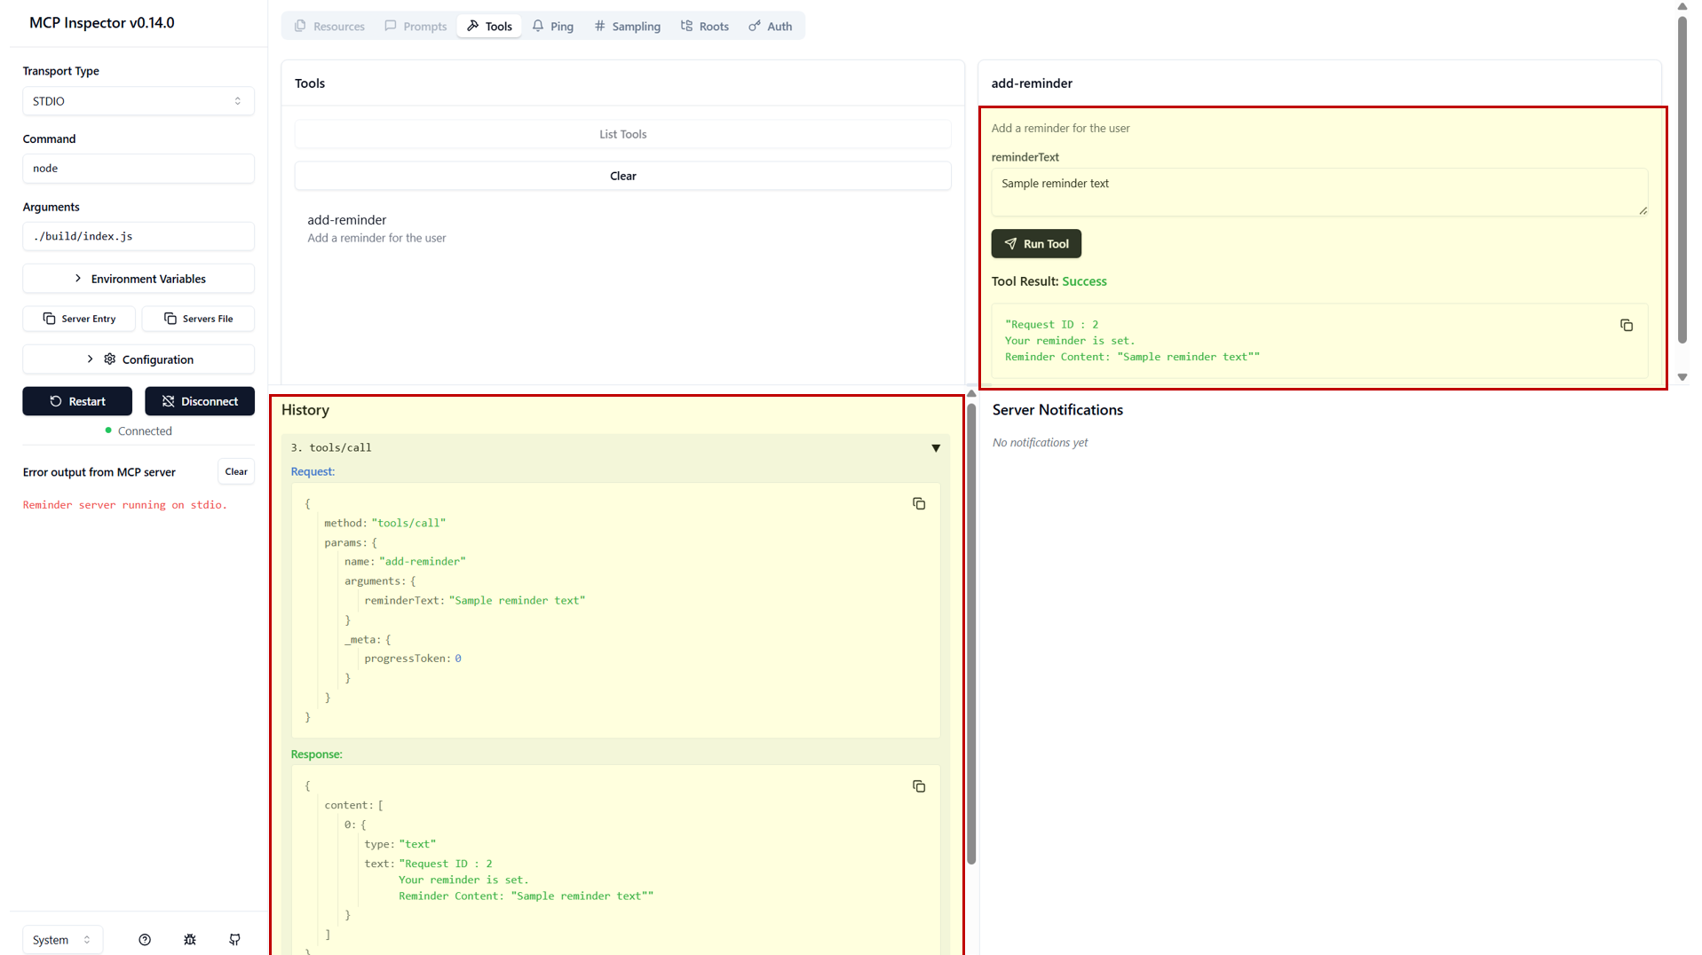Copy the Servers File config
This screenshot has height=955, width=1702.
[198, 319]
